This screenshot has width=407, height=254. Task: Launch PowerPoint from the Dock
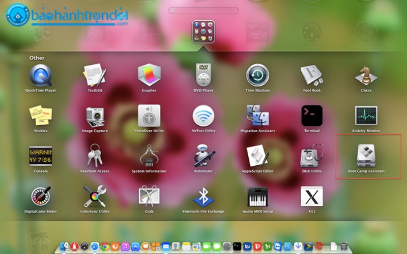pyautogui.click(x=257, y=246)
